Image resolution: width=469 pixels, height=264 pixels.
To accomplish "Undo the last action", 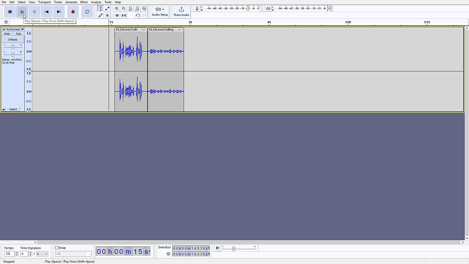I will [x=137, y=15].
